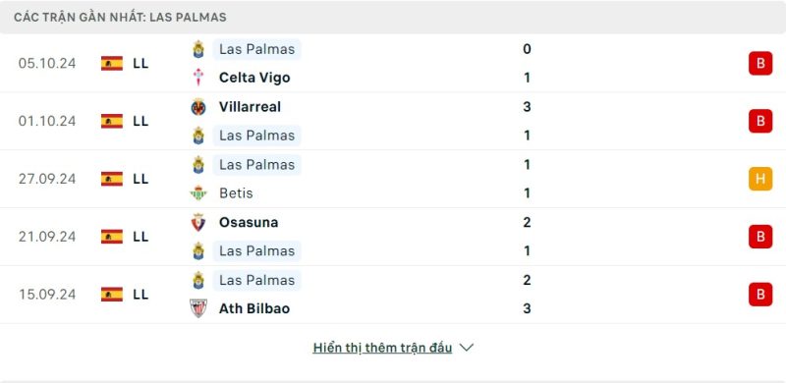Open the Villarreal team name link
This screenshot has height=383, width=786.
[250, 107]
